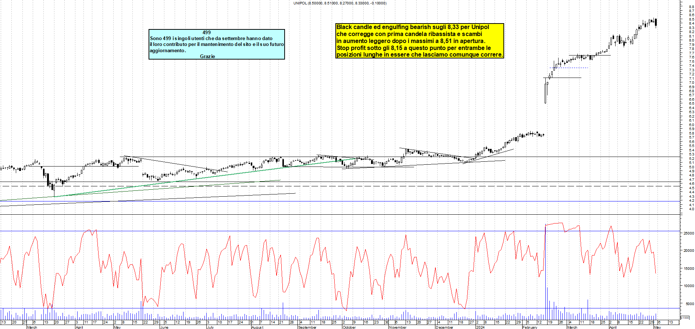Screen dimensions: 695x329
Task: Click "Black candle ed engulfing bearish" line
Action: [413, 27]
